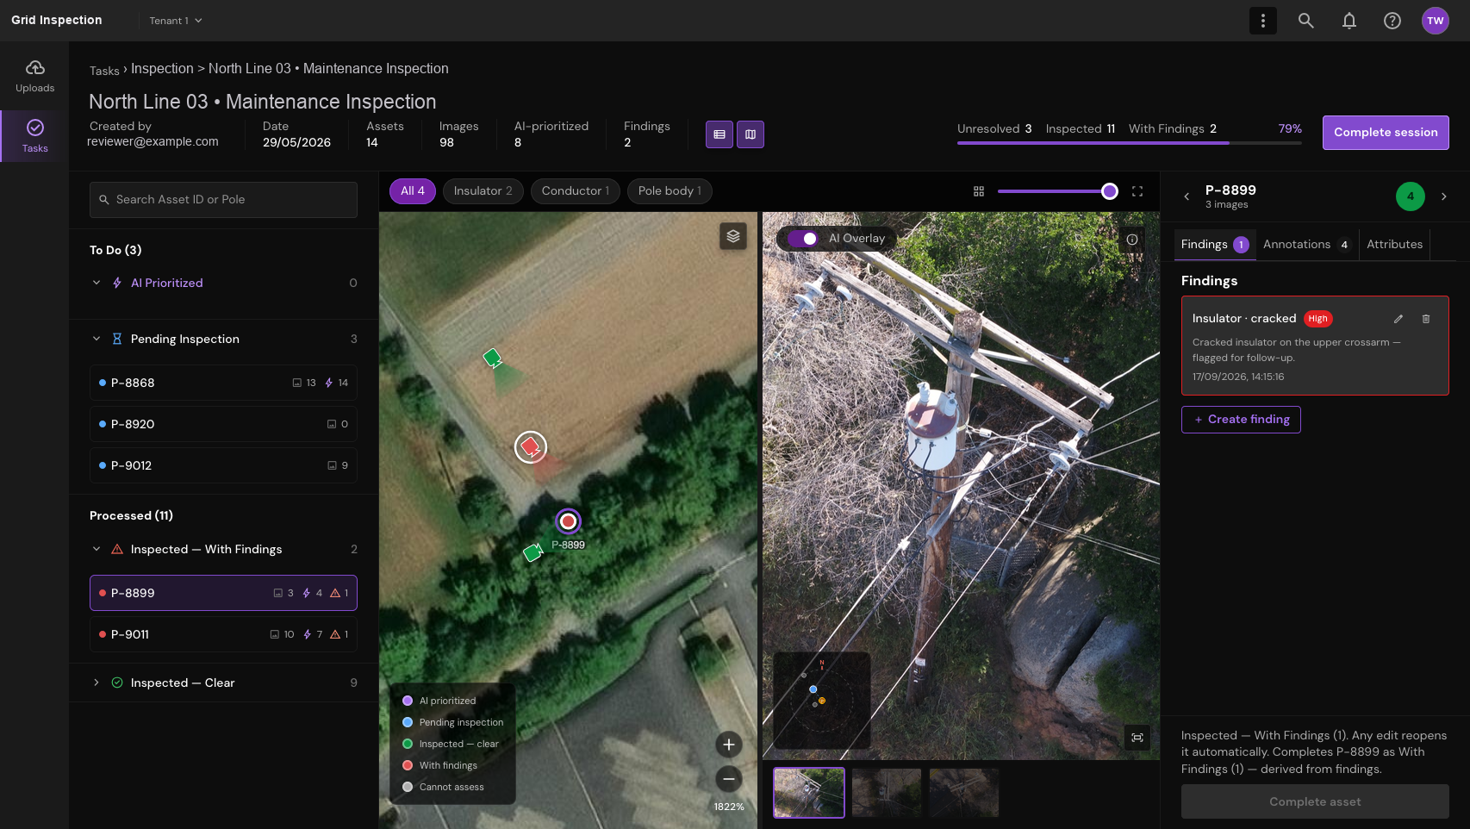1470x829 pixels.
Task: Open the map layers button
Action: (733, 236)
